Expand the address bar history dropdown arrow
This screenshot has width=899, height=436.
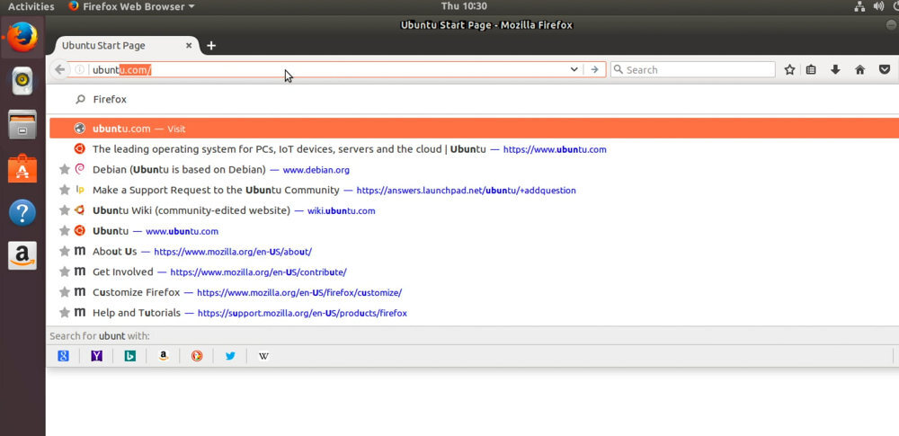coord(574,69)
